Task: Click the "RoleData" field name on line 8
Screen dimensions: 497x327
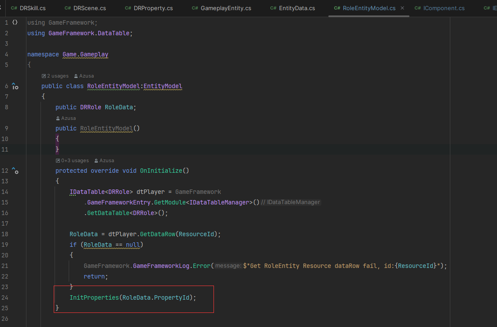Action: point(119,107)
